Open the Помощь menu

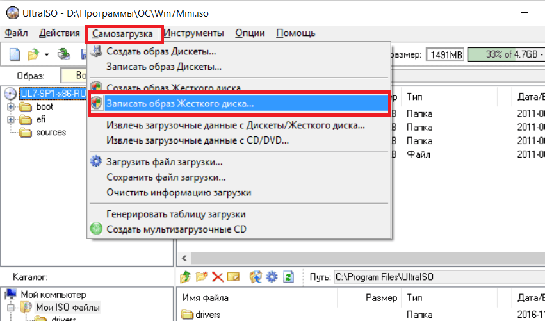point(295,33)
